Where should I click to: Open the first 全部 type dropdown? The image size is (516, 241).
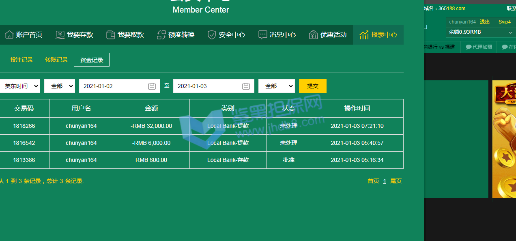point(60,86)
